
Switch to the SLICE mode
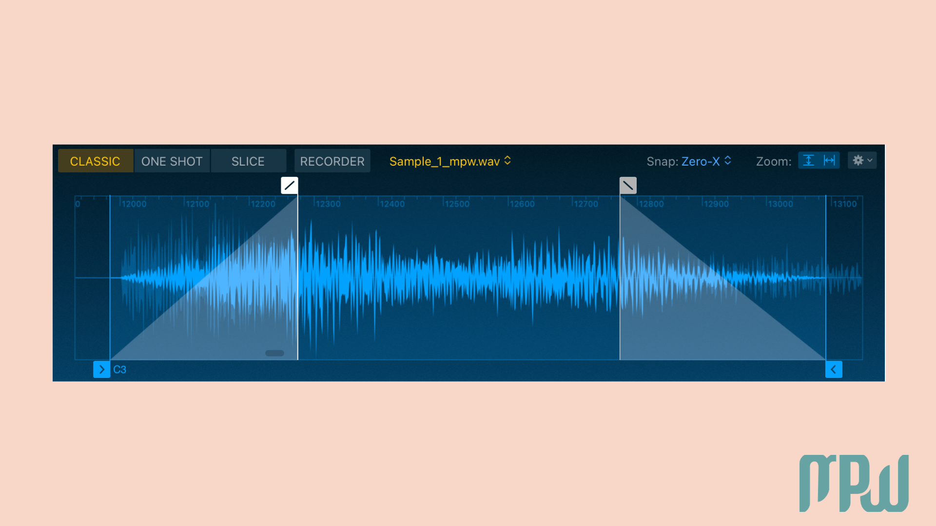[x=248, y=161]
